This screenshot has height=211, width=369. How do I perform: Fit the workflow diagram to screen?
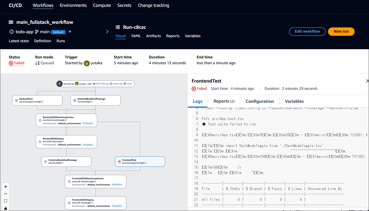pos(6,201)
